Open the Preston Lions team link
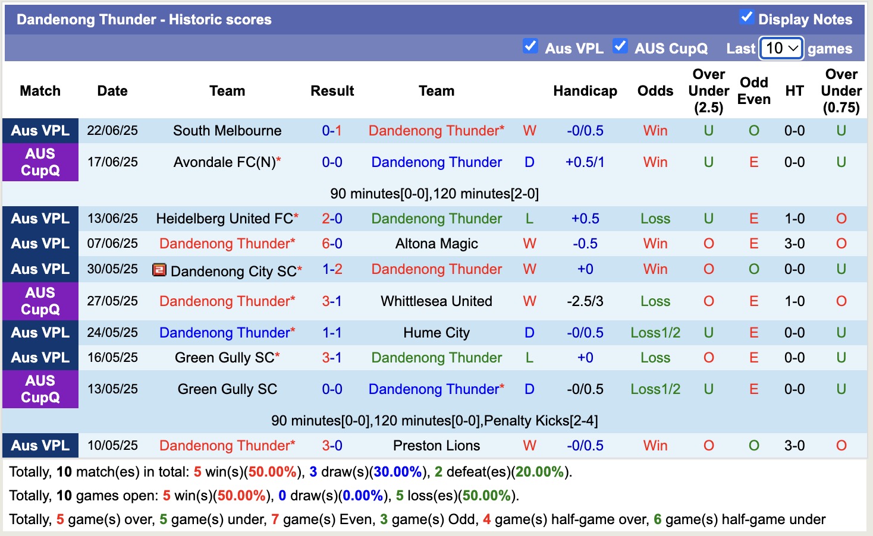This screenshot has height=536, width=873. pyautogui.click(x=436, y=445)
